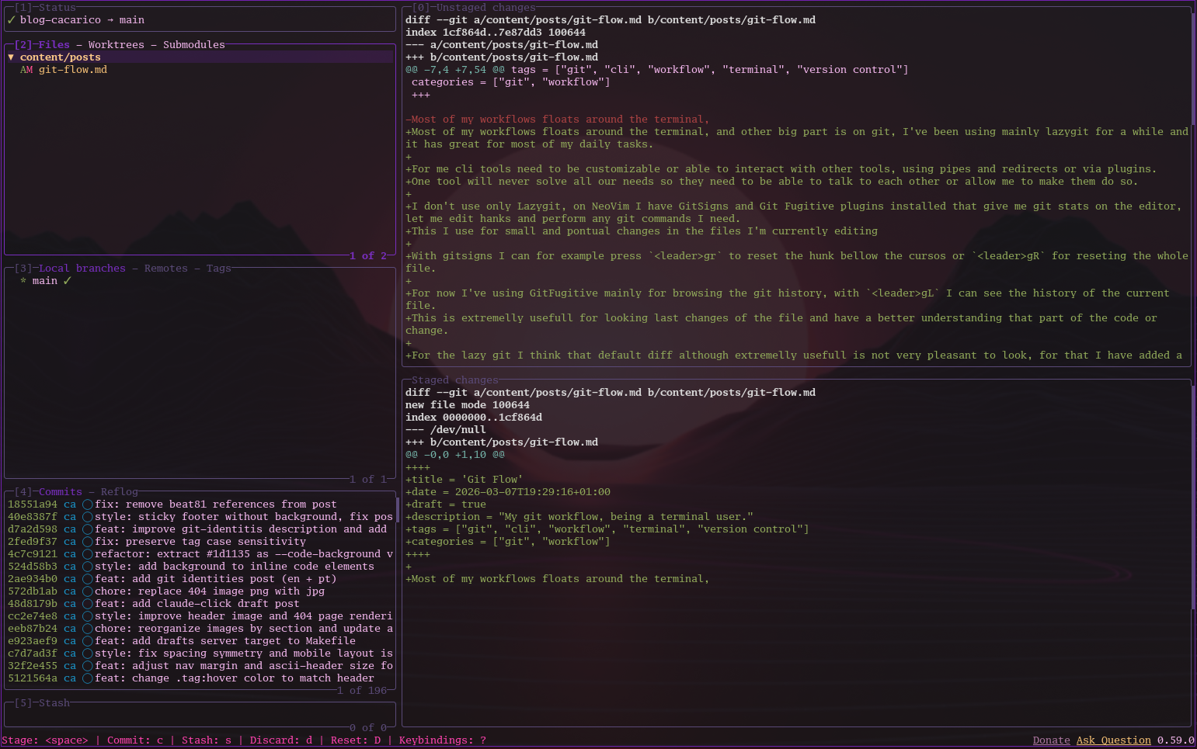Click the AM status marker for git-flow.md

(x=26, y=70)
